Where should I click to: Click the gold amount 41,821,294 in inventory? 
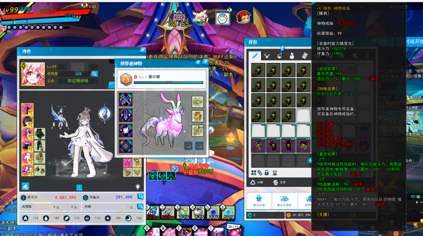coord(301,215)
